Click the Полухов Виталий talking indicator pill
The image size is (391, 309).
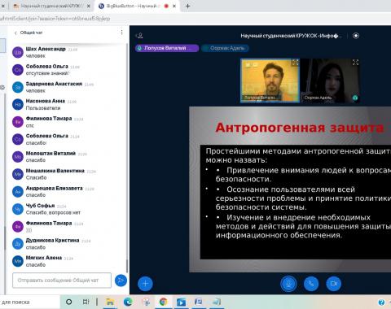167,48
